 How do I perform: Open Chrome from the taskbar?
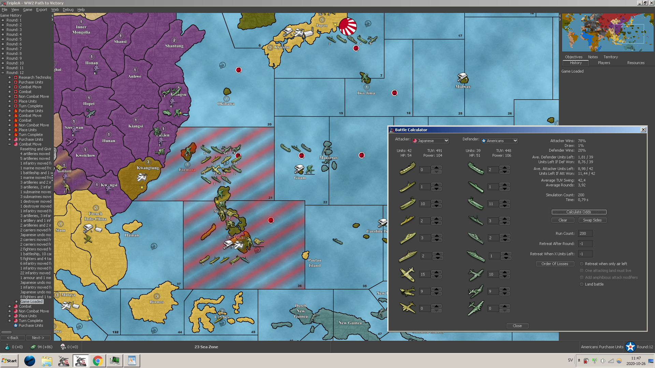pos(98,361)
